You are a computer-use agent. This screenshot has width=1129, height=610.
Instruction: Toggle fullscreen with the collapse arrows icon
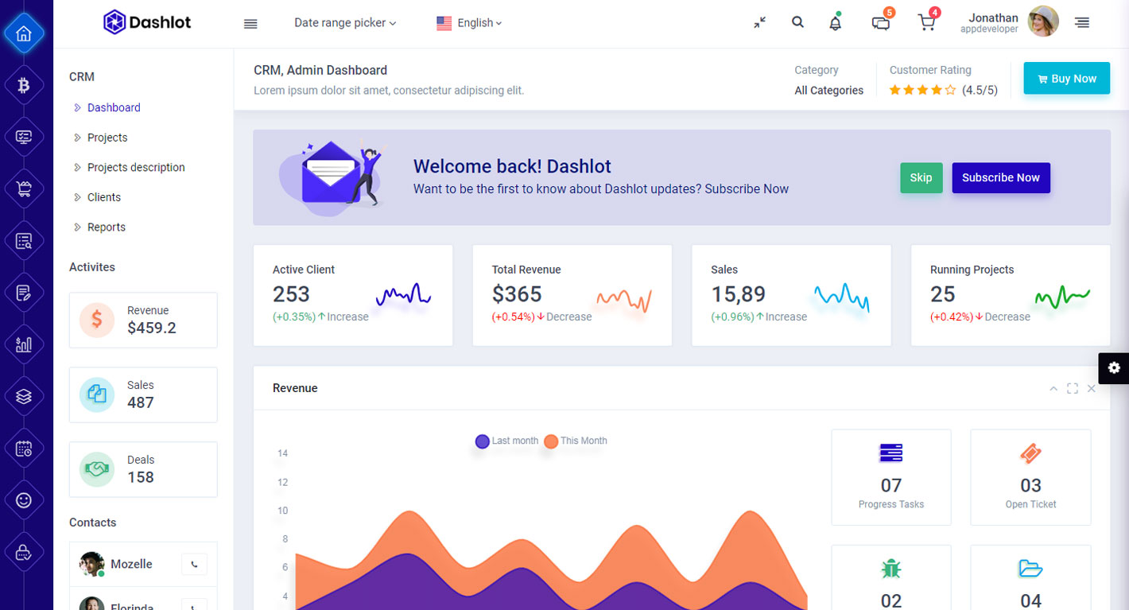pyautogui.click(x=760, y=23)
